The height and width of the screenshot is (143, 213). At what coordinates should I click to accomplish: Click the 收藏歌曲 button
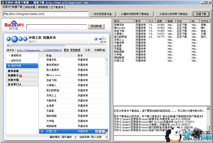(x=100, y=50)
